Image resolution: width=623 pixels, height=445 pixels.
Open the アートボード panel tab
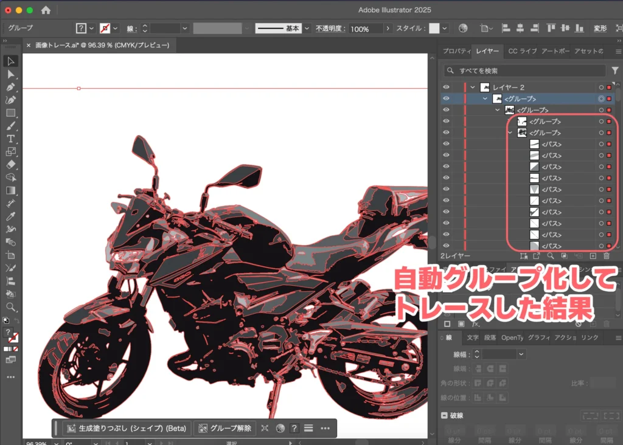[x=555, y=51]
